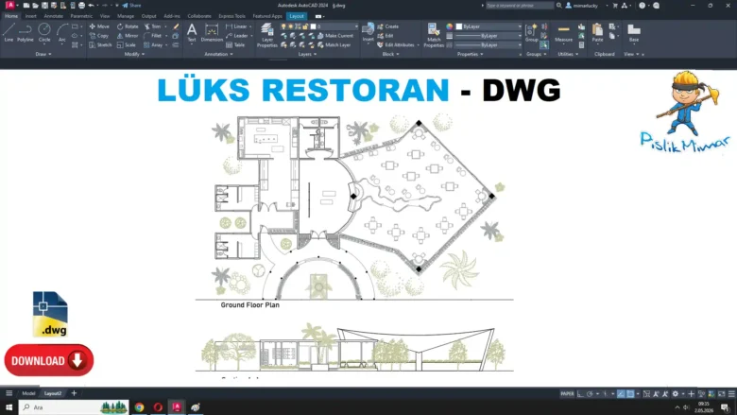This screenshot has height=415, width=737.
Task: Click the Linear dimension tool
Action: (x=236, y=26)
